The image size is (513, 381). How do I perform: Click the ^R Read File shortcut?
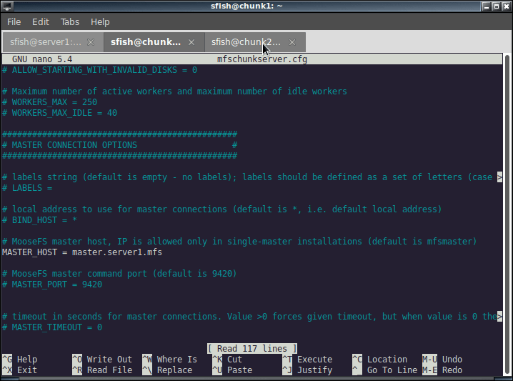102,370
